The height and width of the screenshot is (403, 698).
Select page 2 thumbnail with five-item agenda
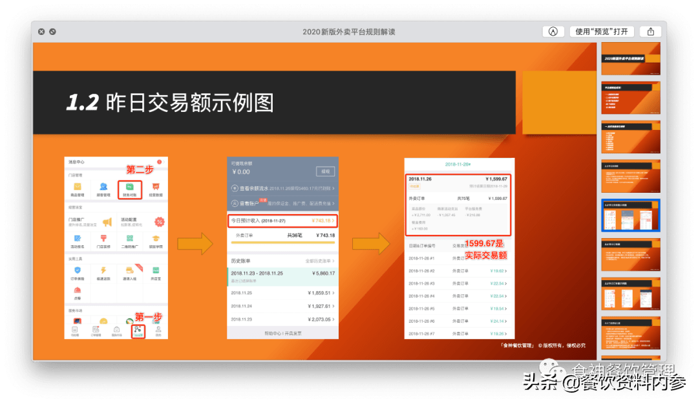(630, 98)
